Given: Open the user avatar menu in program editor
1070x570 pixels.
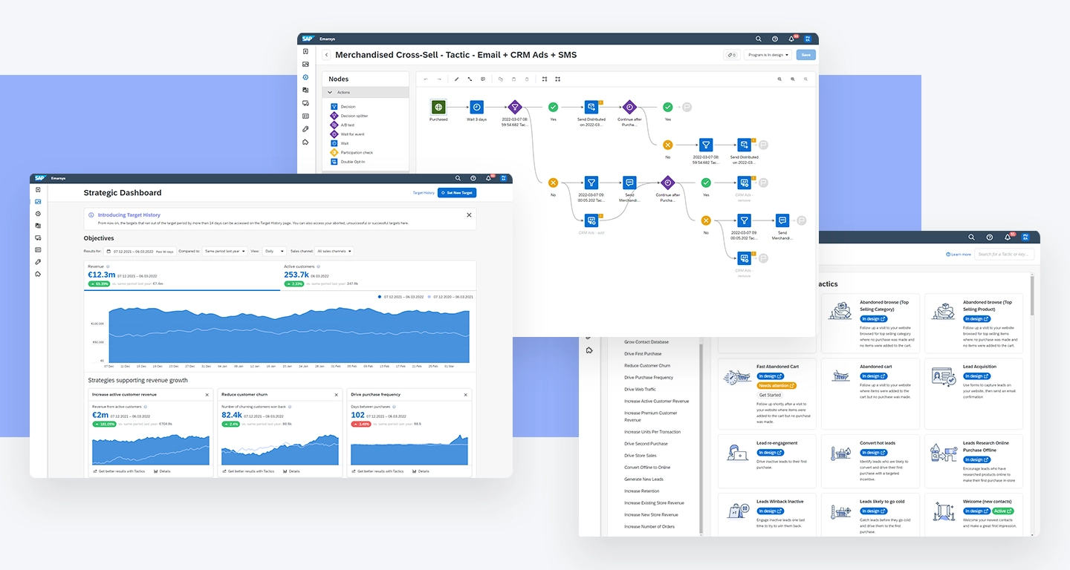Looking at the screenshot, I should coord(808,39).
